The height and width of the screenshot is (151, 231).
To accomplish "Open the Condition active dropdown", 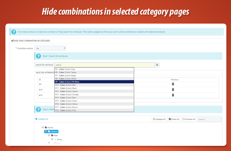I will click(x=50, y=48).
